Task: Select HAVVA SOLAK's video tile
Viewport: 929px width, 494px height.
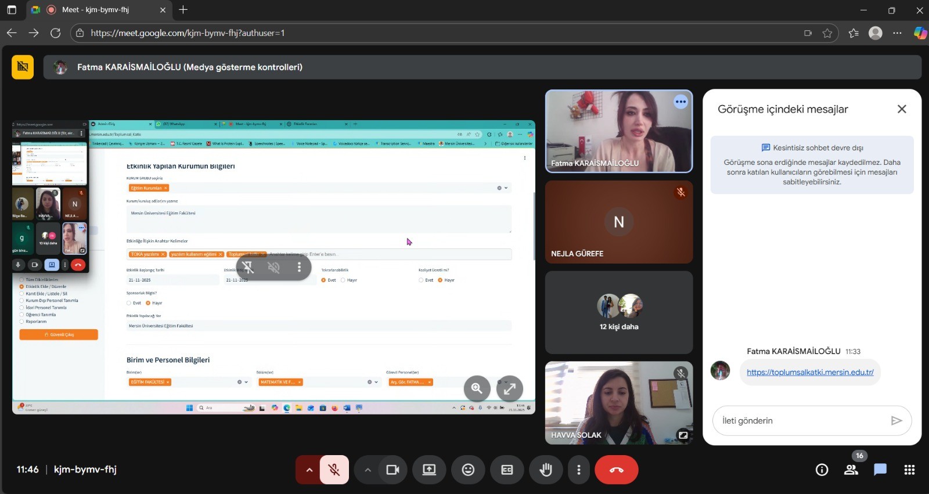Action: coord(618,403)
